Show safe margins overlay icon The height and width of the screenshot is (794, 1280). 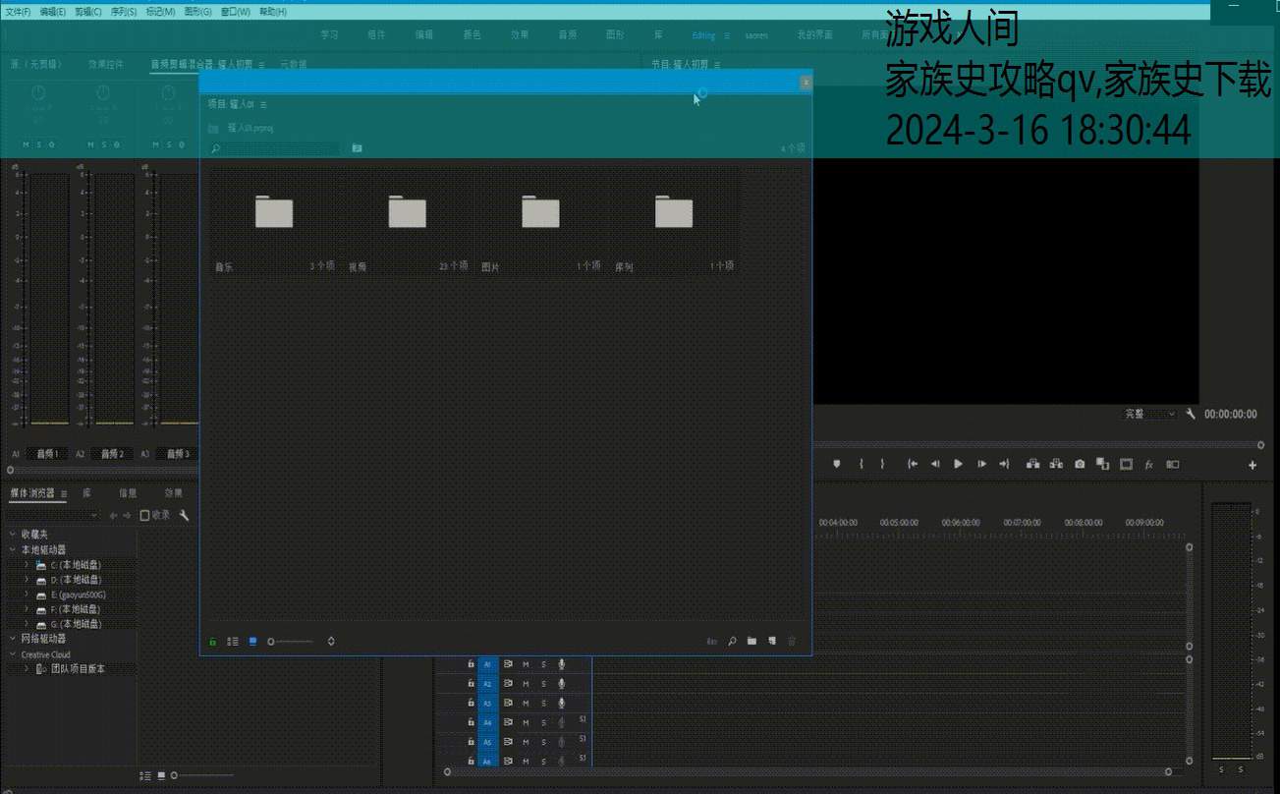(x=1126, y=464)
